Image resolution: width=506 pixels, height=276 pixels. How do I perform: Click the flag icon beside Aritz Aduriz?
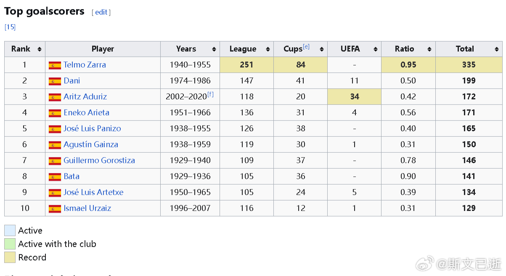pos(55,97)
